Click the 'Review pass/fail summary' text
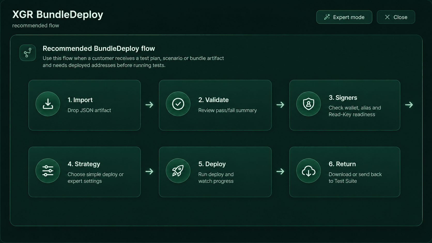This screenshot has width=432, height=243. click(227, 110)
